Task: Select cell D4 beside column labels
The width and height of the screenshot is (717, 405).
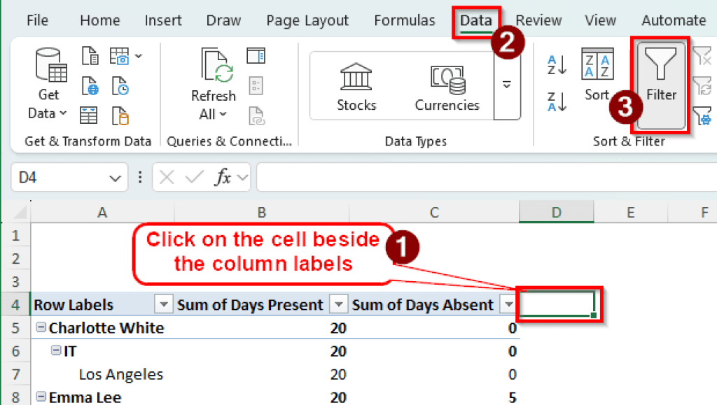Action: point(557,304)
